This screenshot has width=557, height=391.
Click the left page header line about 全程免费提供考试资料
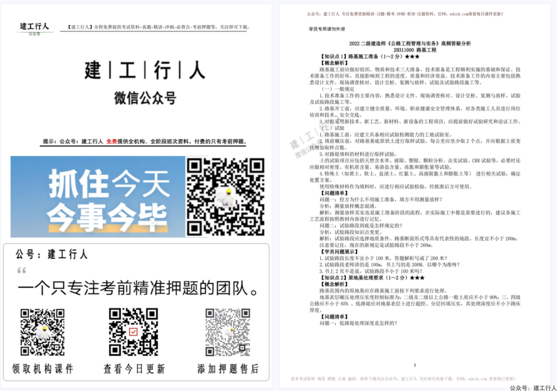tap(158, 27)
